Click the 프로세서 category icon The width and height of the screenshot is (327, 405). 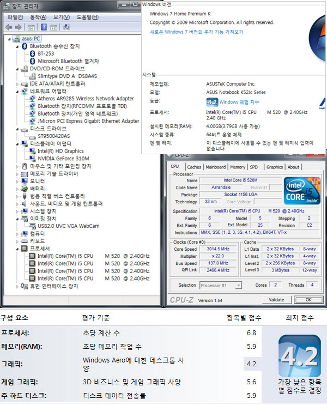(x=25, y=249)
